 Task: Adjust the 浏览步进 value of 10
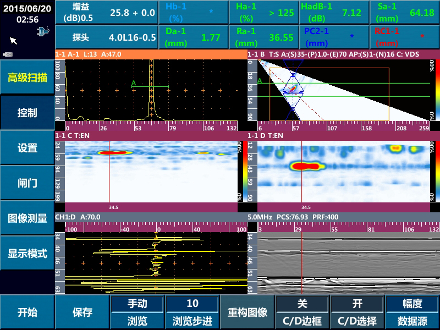[x=192, y=312]
